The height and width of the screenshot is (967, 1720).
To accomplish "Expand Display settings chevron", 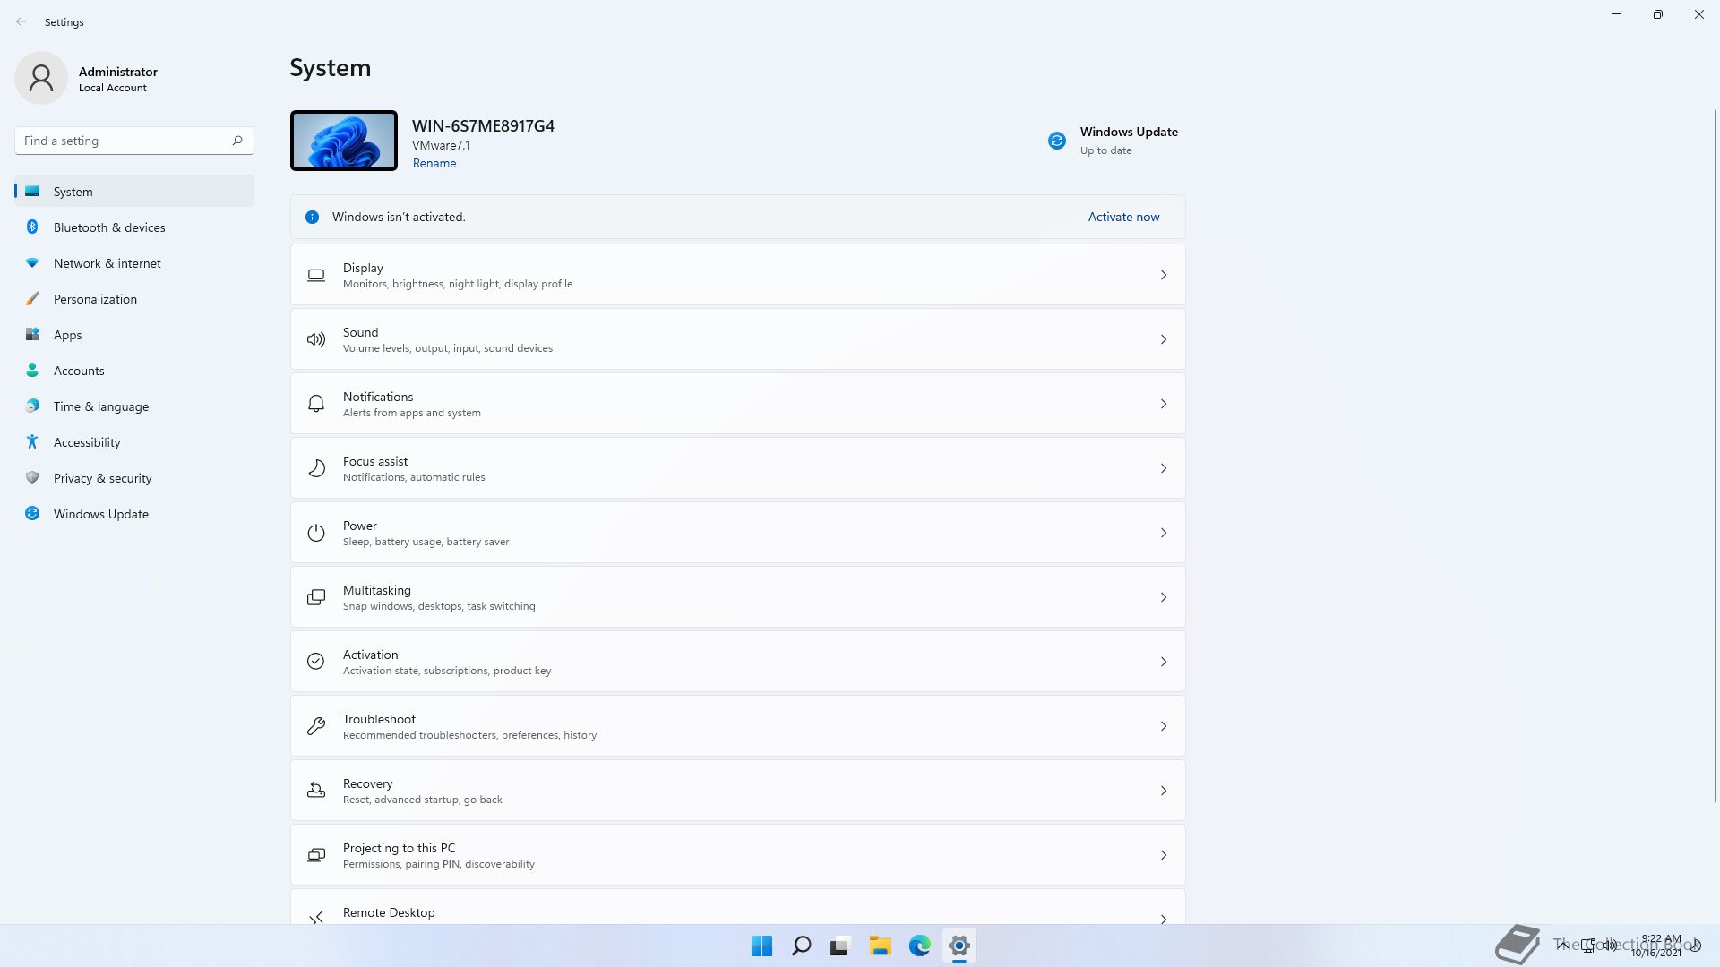I will pos(1163,275).
